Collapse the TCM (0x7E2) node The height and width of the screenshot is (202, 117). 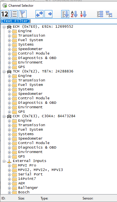click(4, 72)
